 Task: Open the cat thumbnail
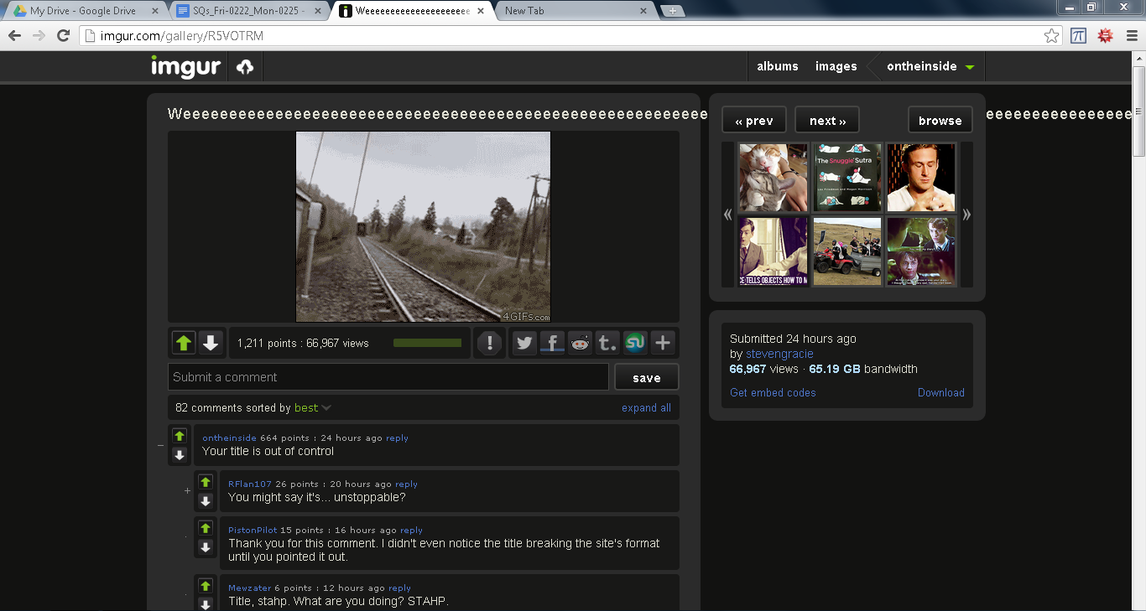773,177
